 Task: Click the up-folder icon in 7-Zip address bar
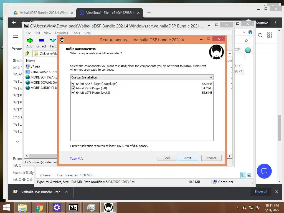click(27, 54)
